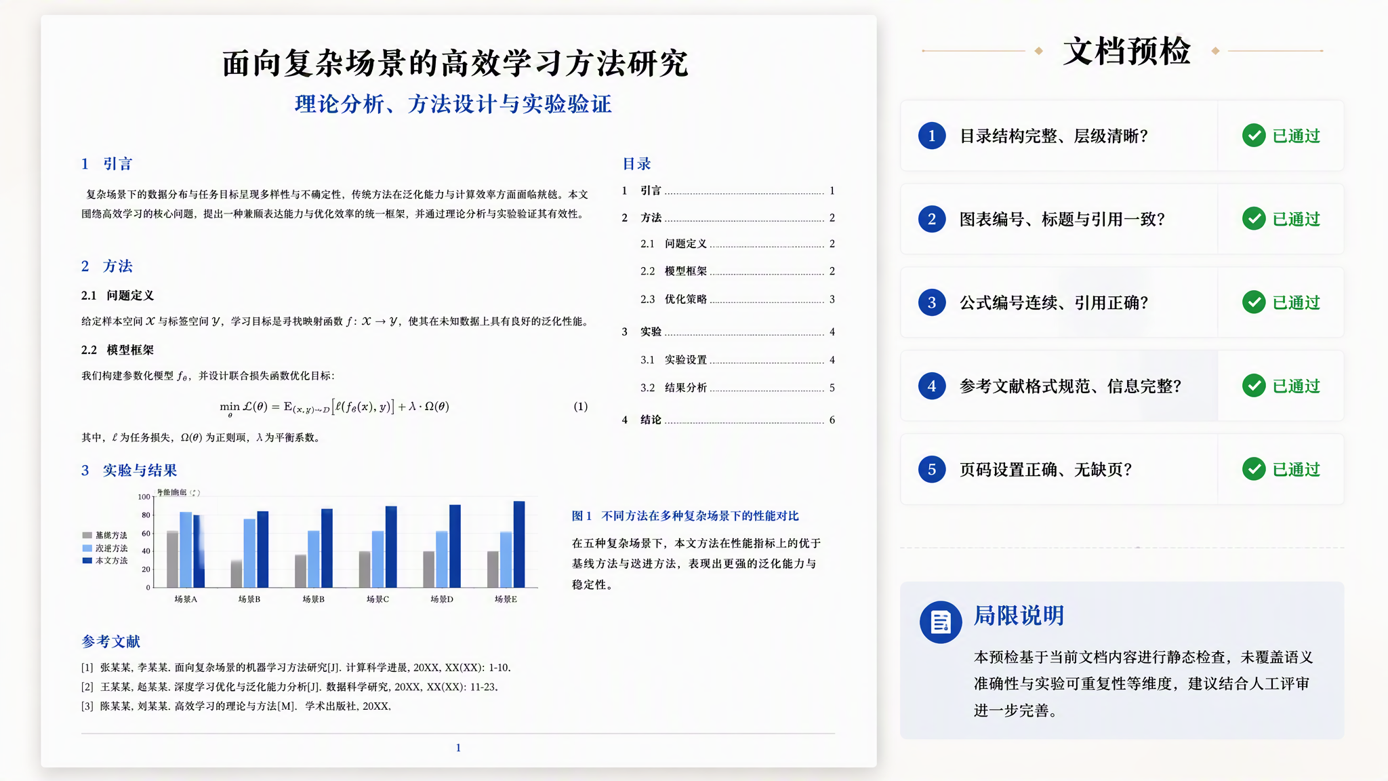
Task: Click 已通过 status for 目录结构完整
Action: [1297, 136]
